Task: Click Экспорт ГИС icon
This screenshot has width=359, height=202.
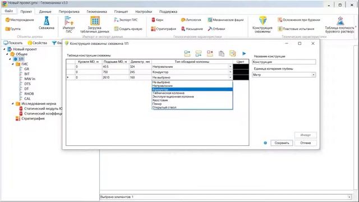Action: point(116,20)
